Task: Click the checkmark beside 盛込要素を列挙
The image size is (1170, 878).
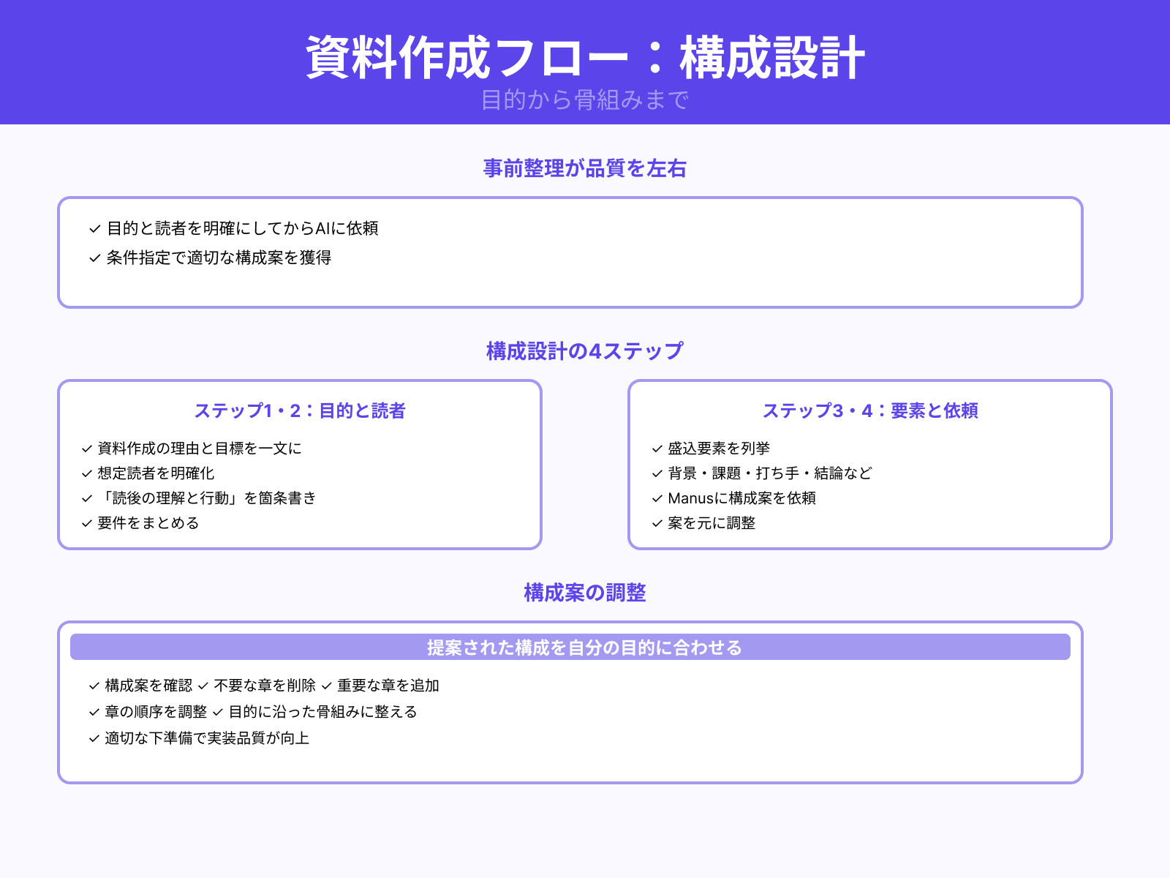Action: click(x=655, y=449)
